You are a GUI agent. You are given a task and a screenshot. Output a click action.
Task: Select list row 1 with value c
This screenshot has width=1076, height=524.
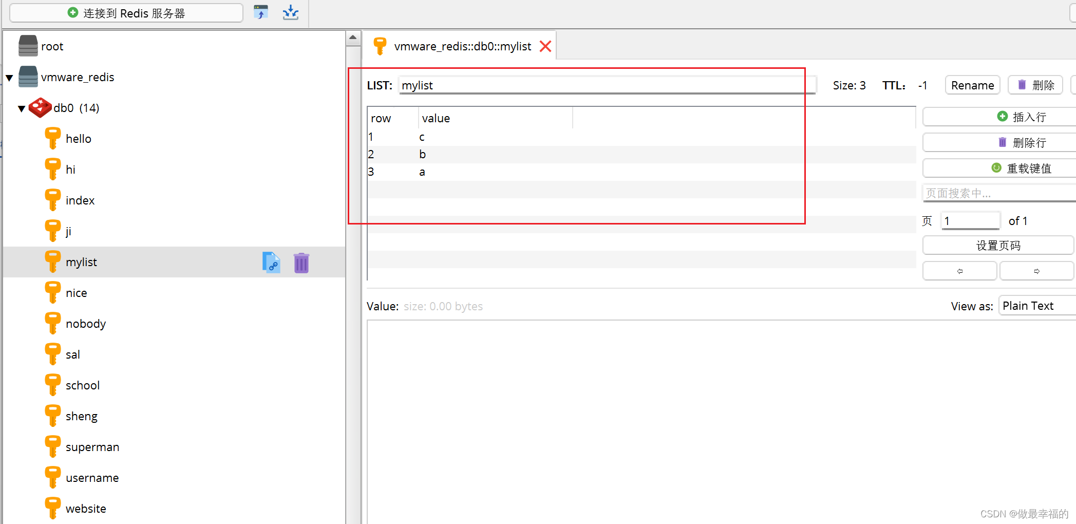coord(641,137)
